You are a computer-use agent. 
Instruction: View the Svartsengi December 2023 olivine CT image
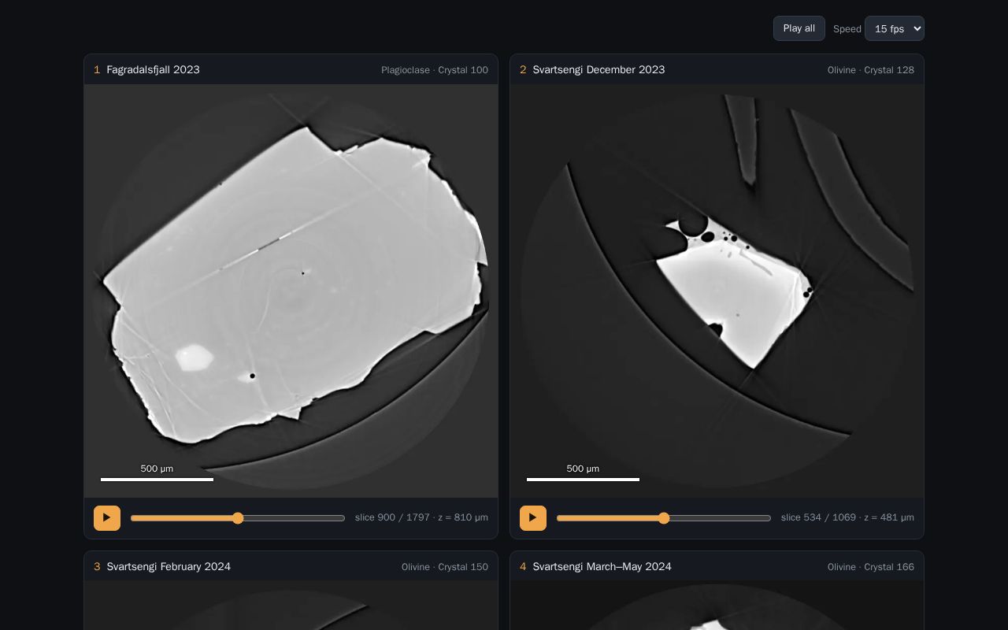click(717, 291)
